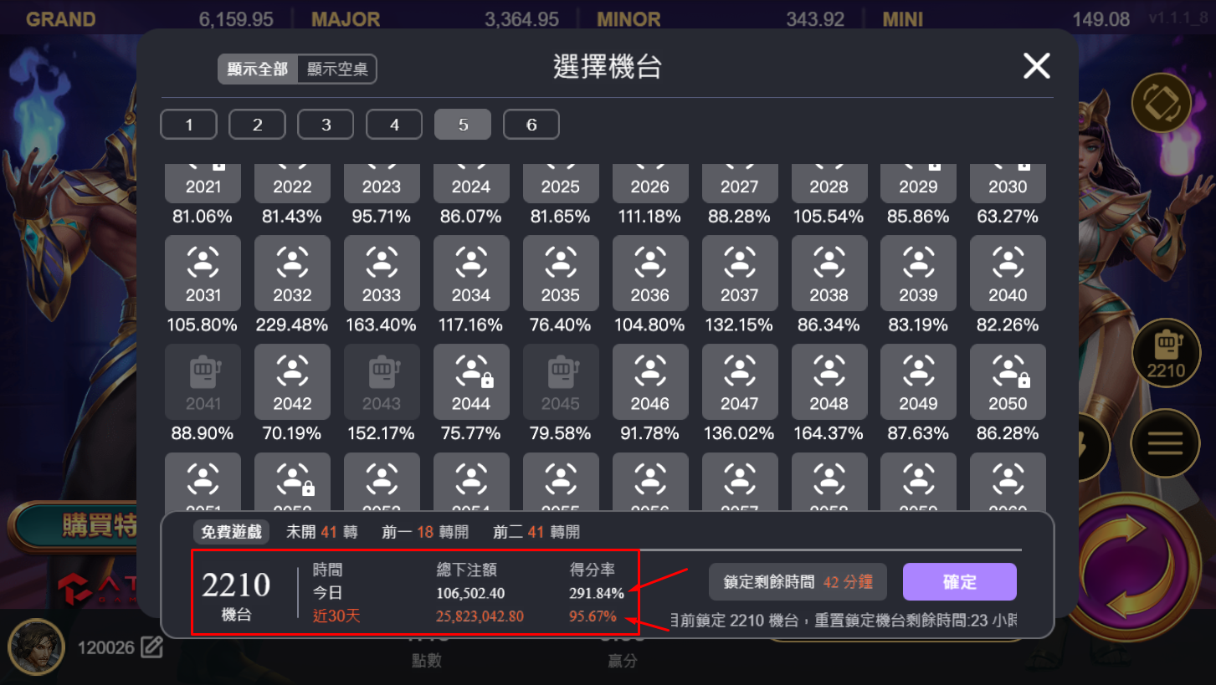Select locked machine 2050
The height and width of the screenshot is (685, 1216).
[1008, 381]
